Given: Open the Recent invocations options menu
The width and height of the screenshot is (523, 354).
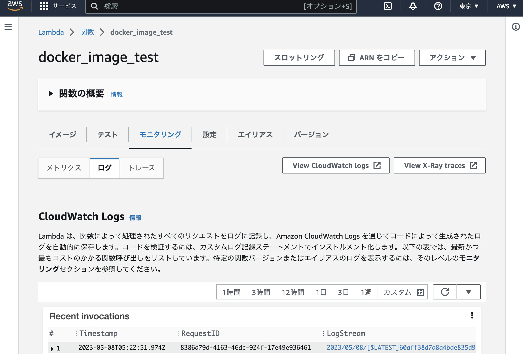Looking at the screenshot, I should [x=472, y=315].
